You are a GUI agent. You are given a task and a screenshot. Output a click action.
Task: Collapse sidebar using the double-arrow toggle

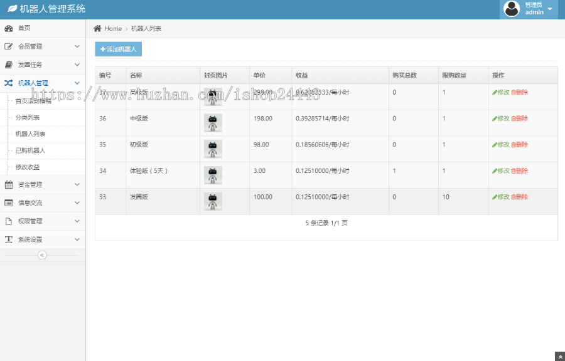(42, 255)
